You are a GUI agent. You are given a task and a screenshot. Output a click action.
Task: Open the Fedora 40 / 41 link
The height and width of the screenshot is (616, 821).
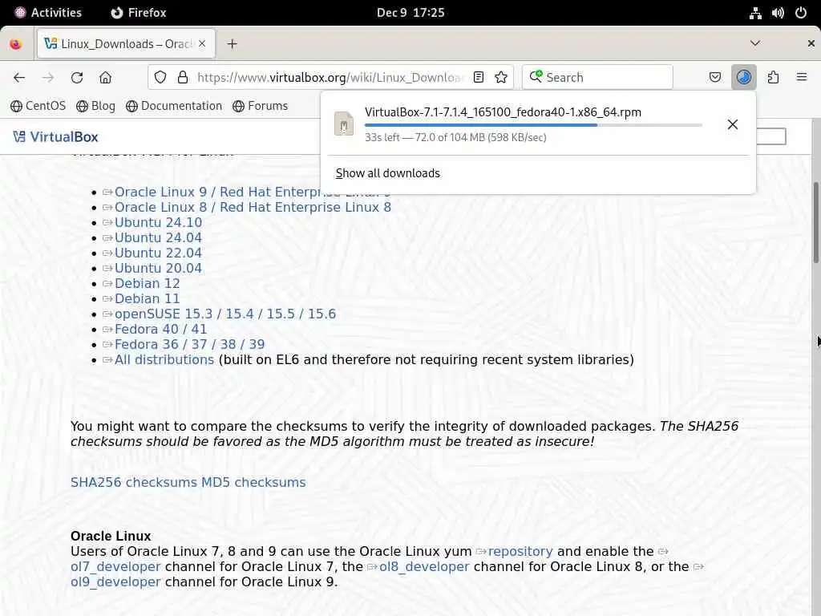[x=160, y=329]
